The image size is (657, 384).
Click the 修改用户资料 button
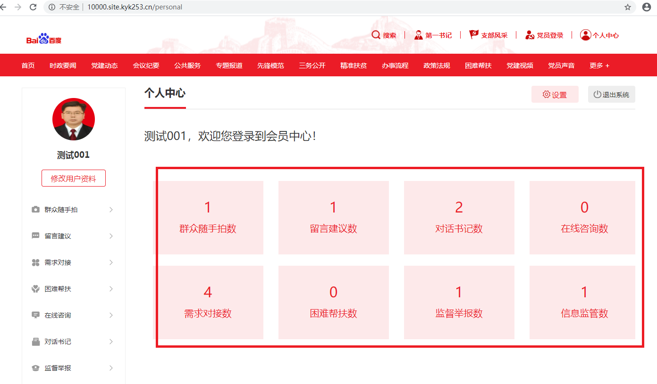pos(74,179)
